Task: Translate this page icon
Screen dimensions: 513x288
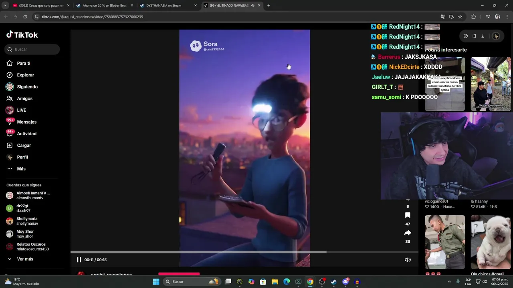Action: pyautogui.click(x=443, y=17)
